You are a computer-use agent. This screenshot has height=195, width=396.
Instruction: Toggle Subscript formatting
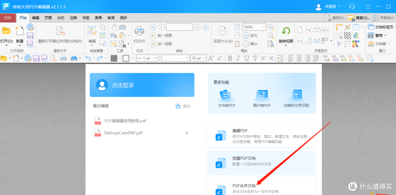point(272,58)
